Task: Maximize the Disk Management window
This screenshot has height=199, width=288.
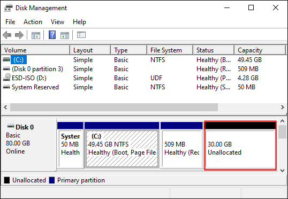Action: point(251,7)
